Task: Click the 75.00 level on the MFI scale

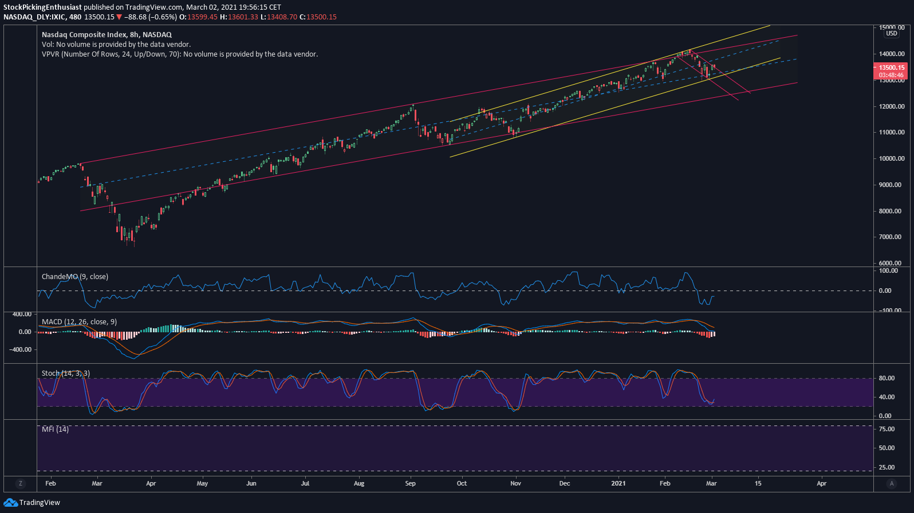Action: pyautogui.click(x=887, y=430)
